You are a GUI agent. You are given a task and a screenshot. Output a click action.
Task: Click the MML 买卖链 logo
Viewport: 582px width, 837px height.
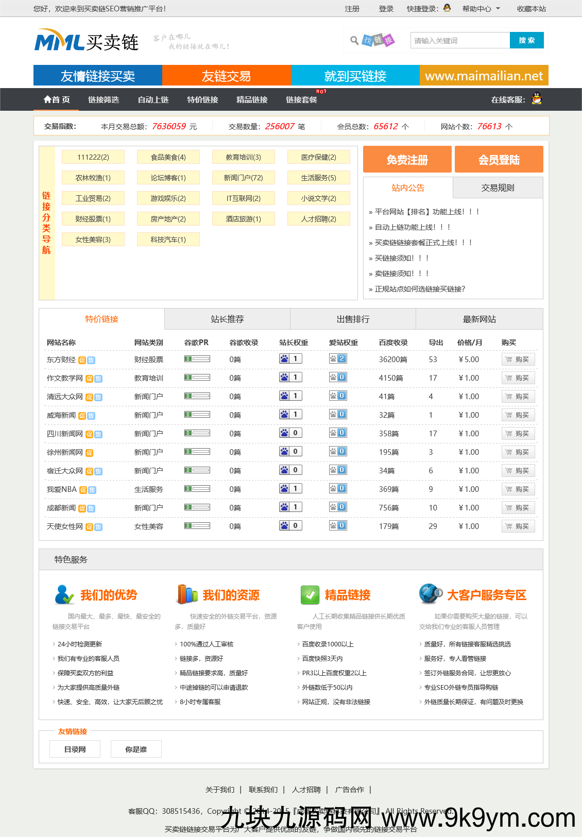87,41
